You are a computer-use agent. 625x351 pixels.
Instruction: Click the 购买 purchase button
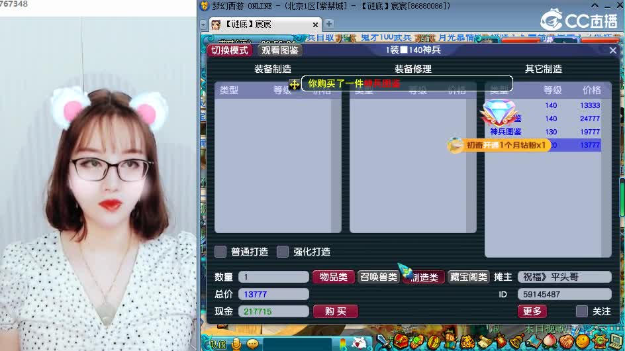[x=336, y=311]
